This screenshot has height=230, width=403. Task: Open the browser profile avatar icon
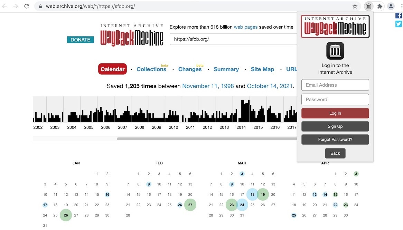(x=391, y=7)
